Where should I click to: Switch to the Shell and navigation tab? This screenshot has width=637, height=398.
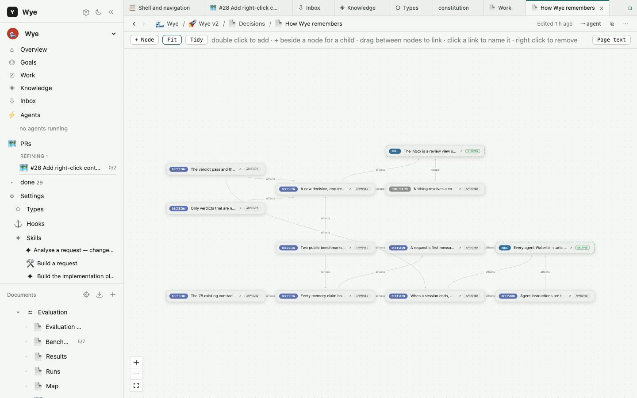click(164, 8)
